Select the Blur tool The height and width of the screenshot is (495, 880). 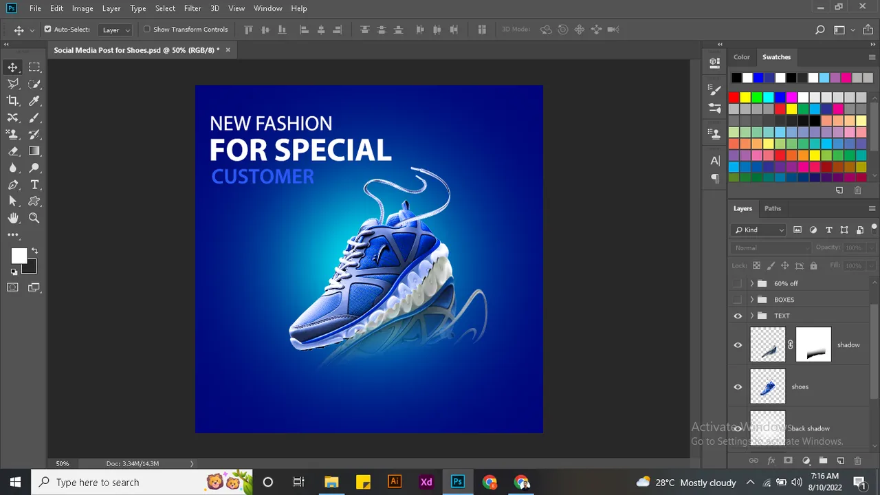pyautogui.click(x=13, y=168)
